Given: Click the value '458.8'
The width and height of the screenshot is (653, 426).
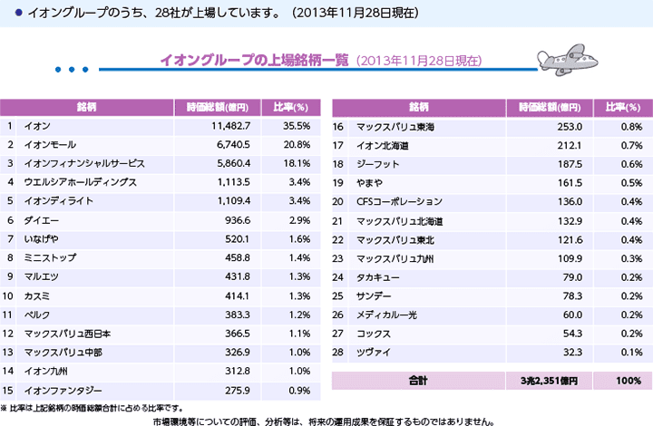Looking at the screenshot, I should click(238, 258).
